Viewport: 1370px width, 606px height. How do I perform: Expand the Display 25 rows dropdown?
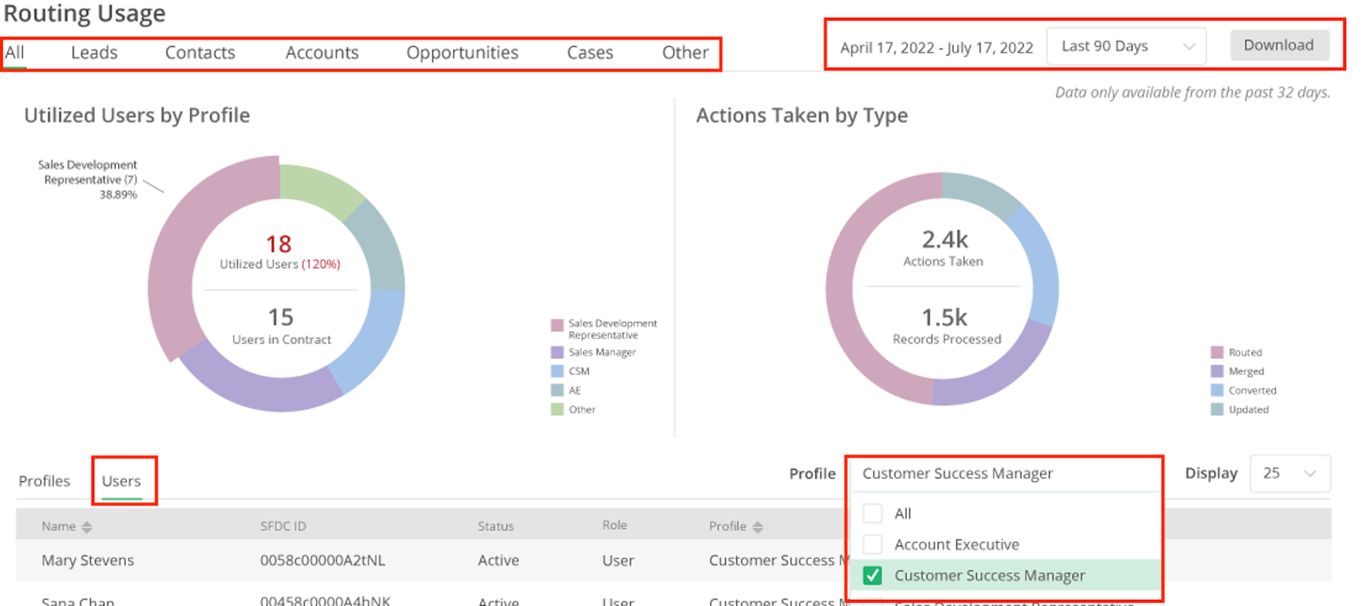[1290, 473]
